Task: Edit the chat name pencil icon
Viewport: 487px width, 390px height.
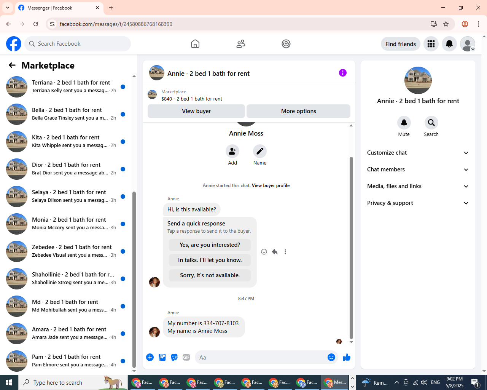Action: (260, 151)
